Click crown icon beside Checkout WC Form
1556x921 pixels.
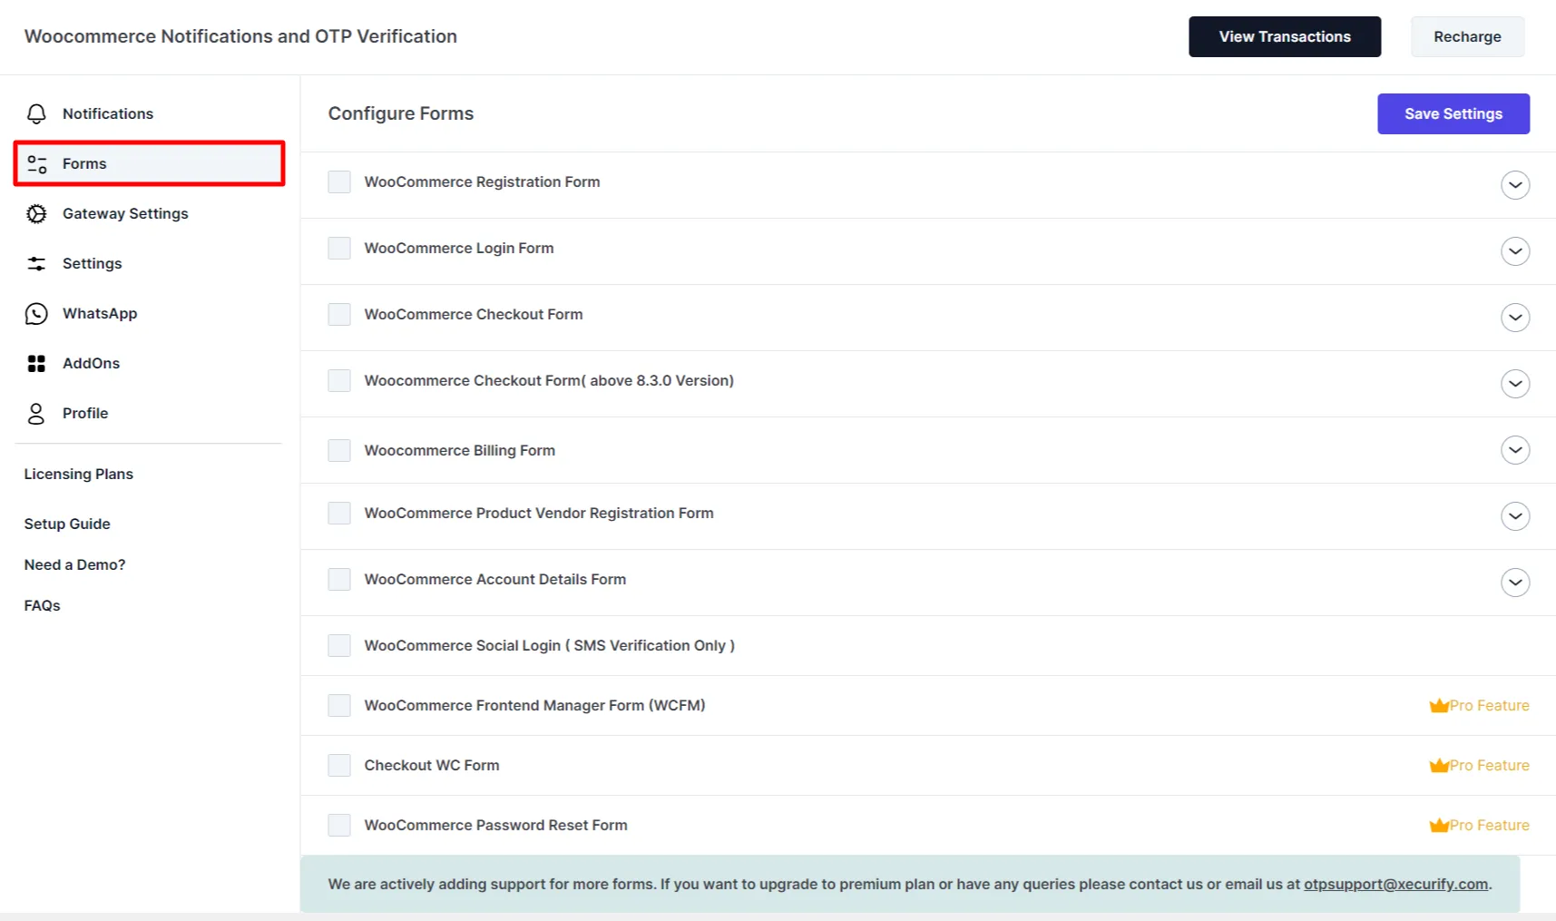[1438, 765]
